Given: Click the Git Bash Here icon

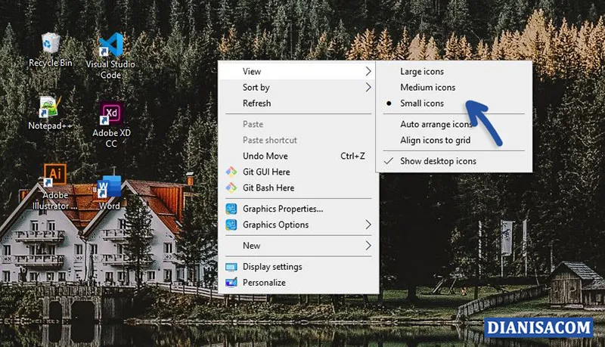Looking at the screenshot, I should [x=231, y=187].
